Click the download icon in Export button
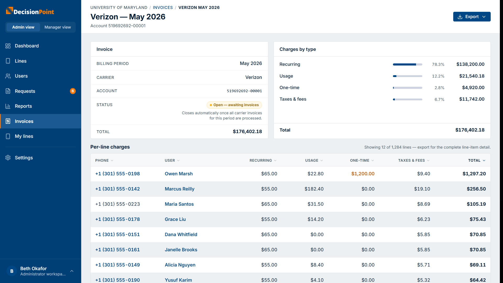Screen dimensions: 503x283 pyautogui.click(x=460, y=17)
